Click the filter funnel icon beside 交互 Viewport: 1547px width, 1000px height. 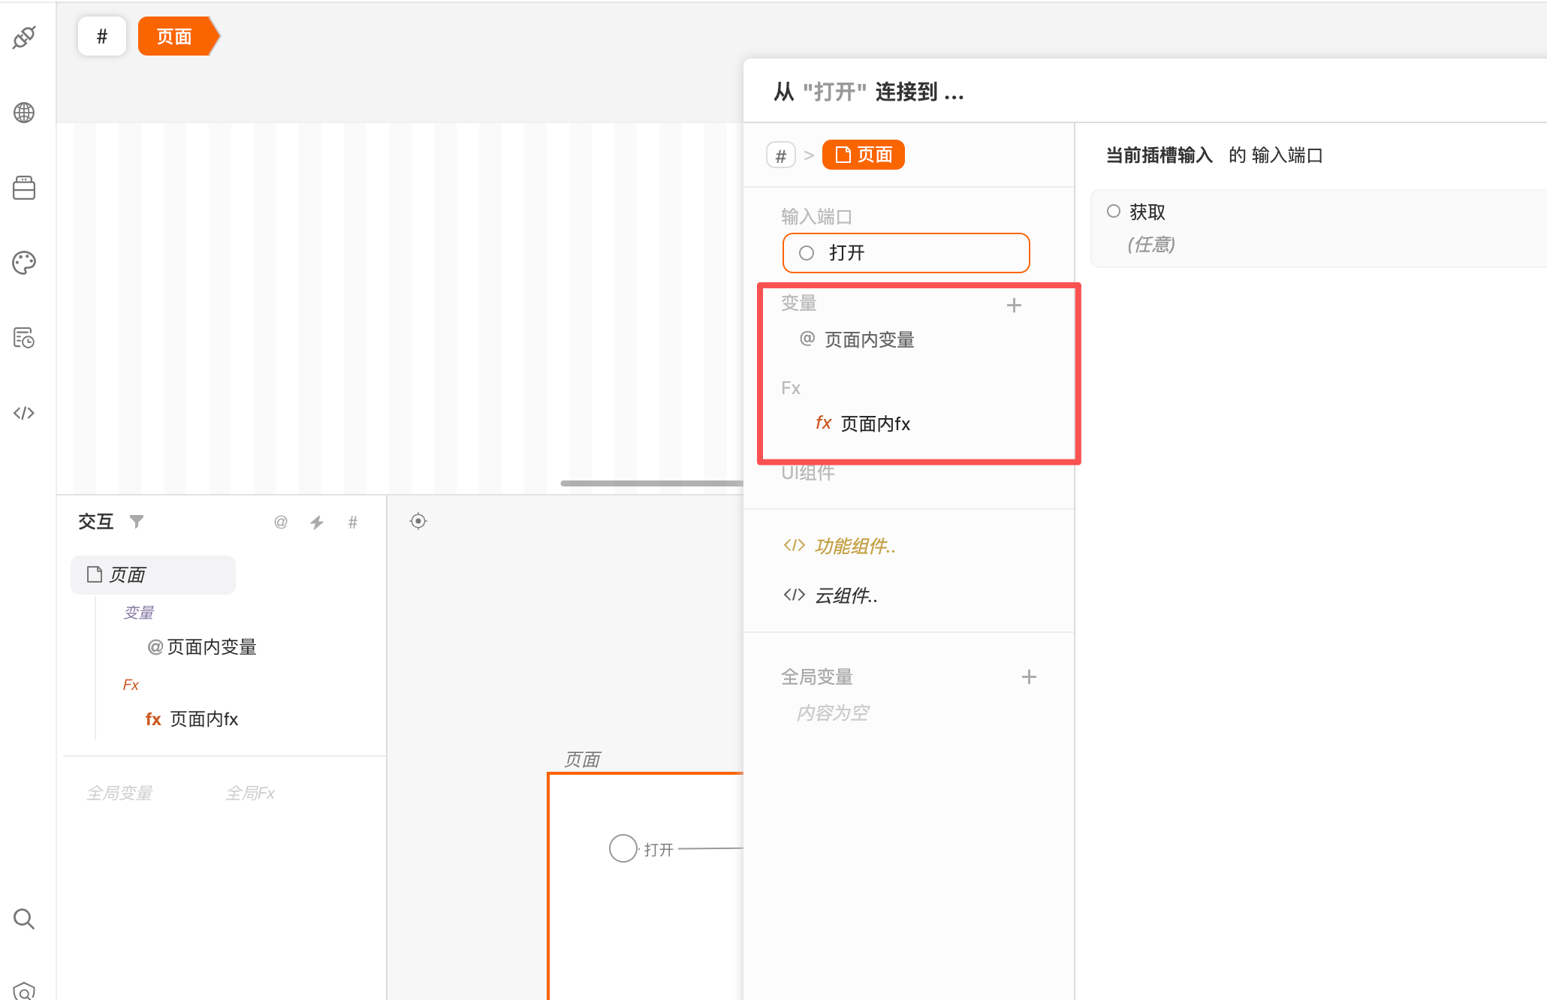point(137,521)
